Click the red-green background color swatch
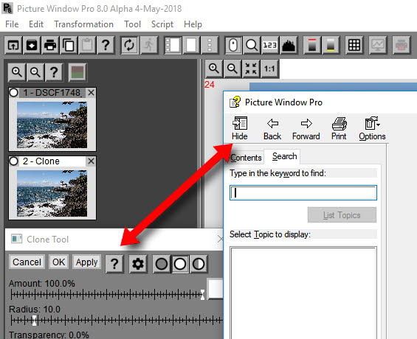The image size is (417, 339). point(77,72)
